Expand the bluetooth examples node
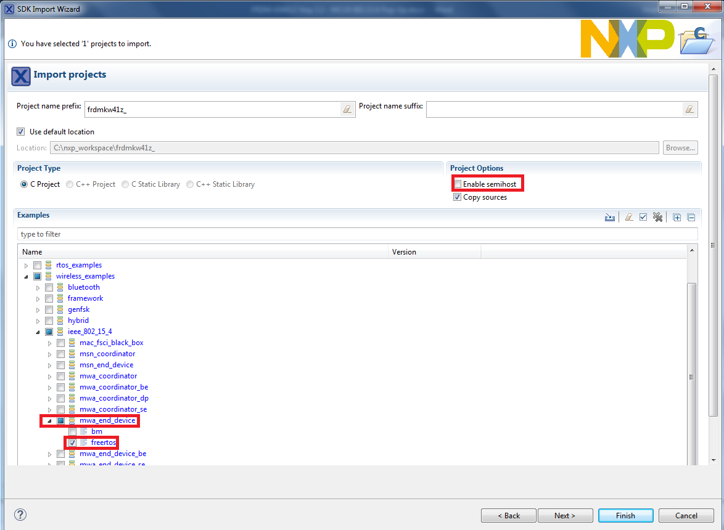 38,288
